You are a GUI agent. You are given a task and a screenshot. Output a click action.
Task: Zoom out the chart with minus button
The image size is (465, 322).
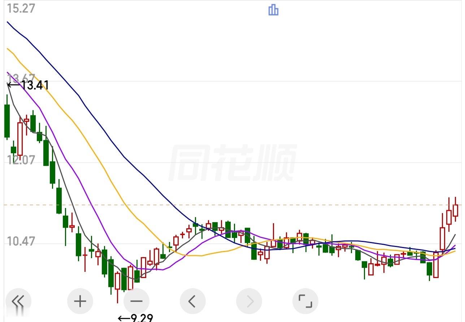136,301
